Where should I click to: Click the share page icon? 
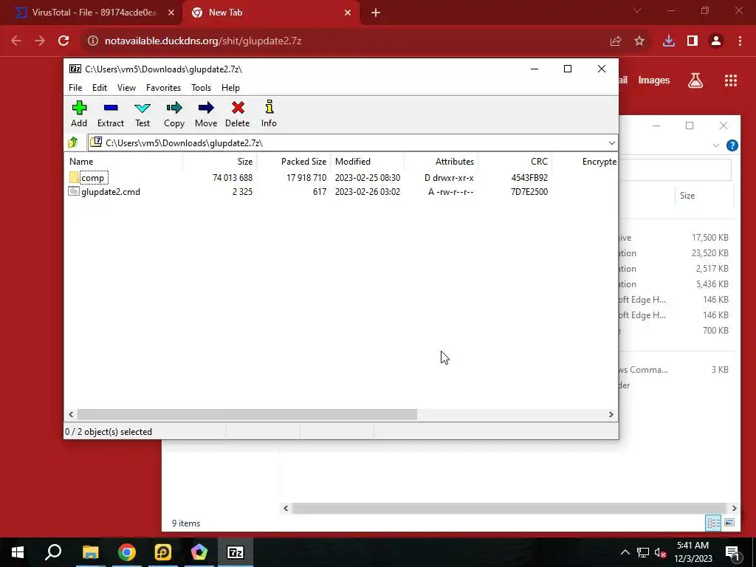click(615, 41)
